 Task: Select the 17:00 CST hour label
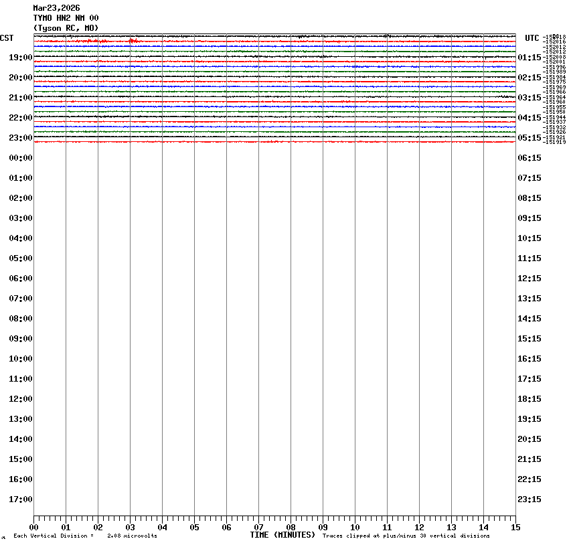(x=20, y=499)
